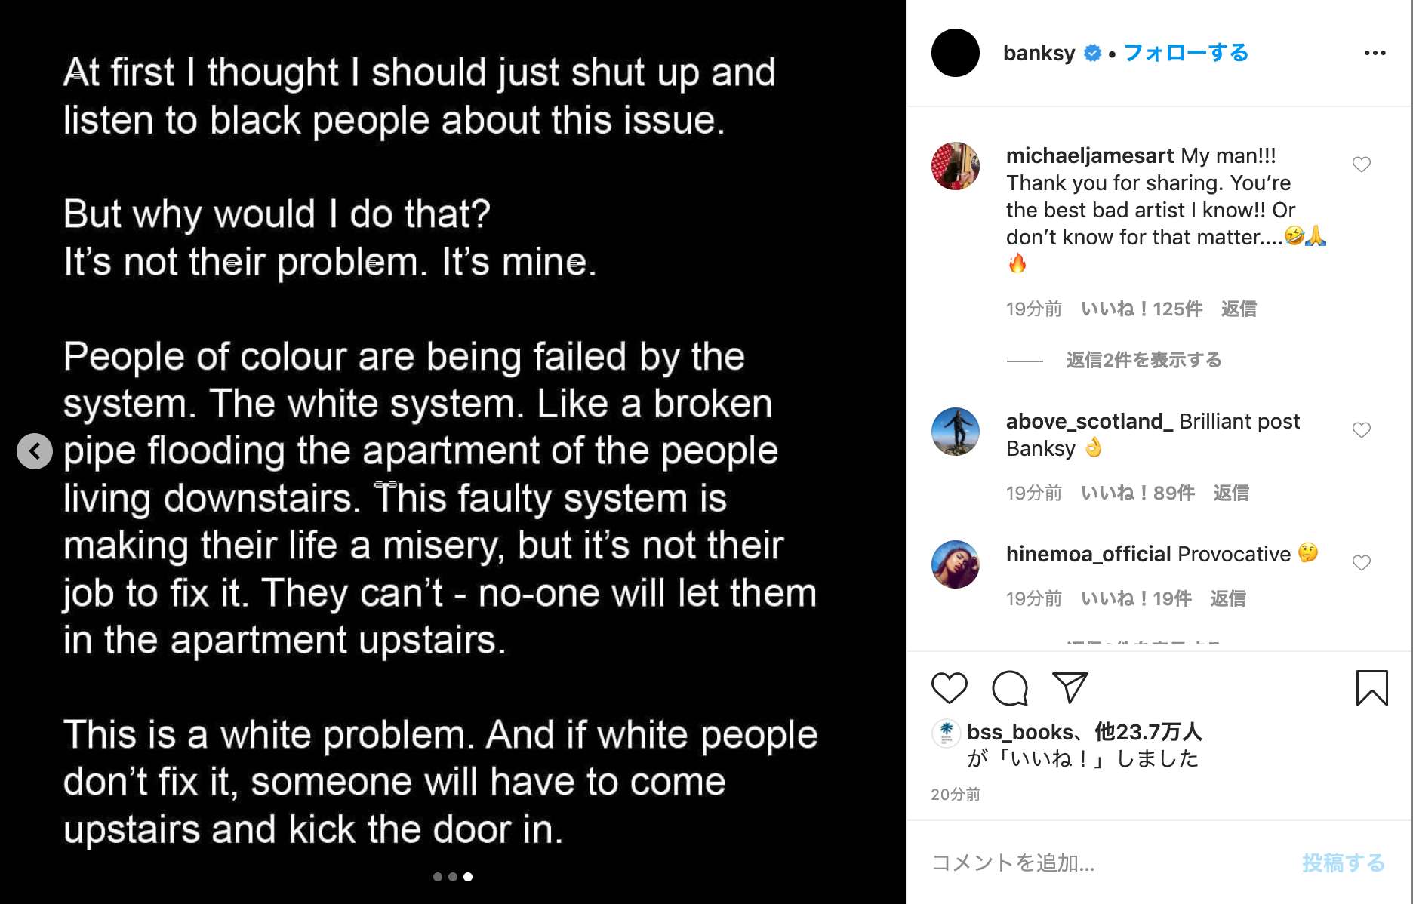Like above_scotland_'s comment
The width and height of the screenshot is (1413, 904).
tap(1361, 430)
